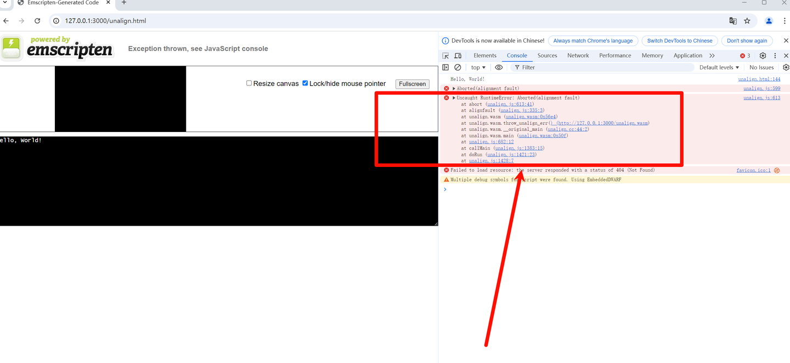Clear the console using the circle icon
The width and height of the screenshot is (790, 363).
pyautogui.click(x=458, y=67)
